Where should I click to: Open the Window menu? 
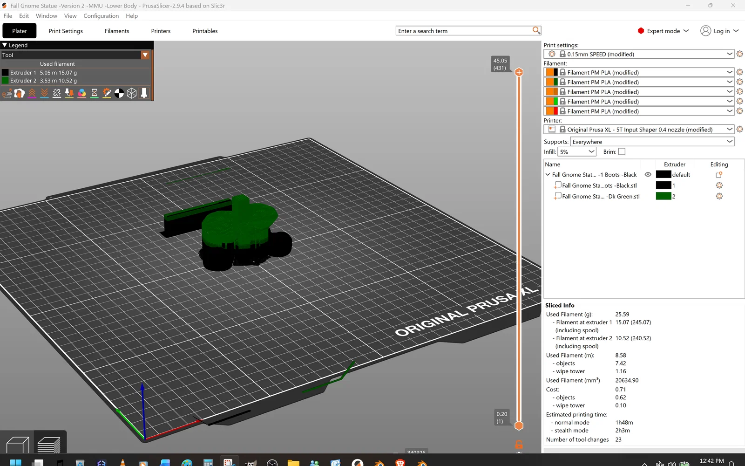47,16
